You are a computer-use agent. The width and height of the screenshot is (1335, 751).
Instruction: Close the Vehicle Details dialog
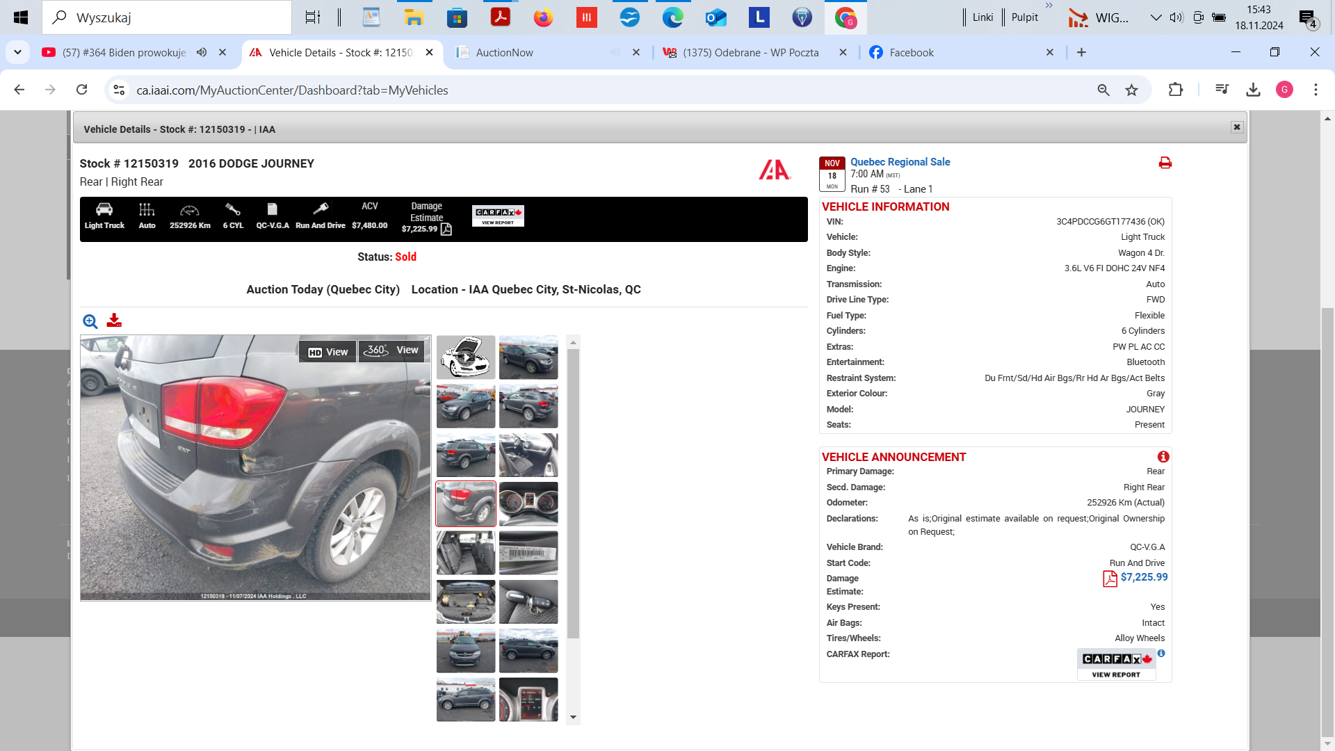click(1236, 127)
